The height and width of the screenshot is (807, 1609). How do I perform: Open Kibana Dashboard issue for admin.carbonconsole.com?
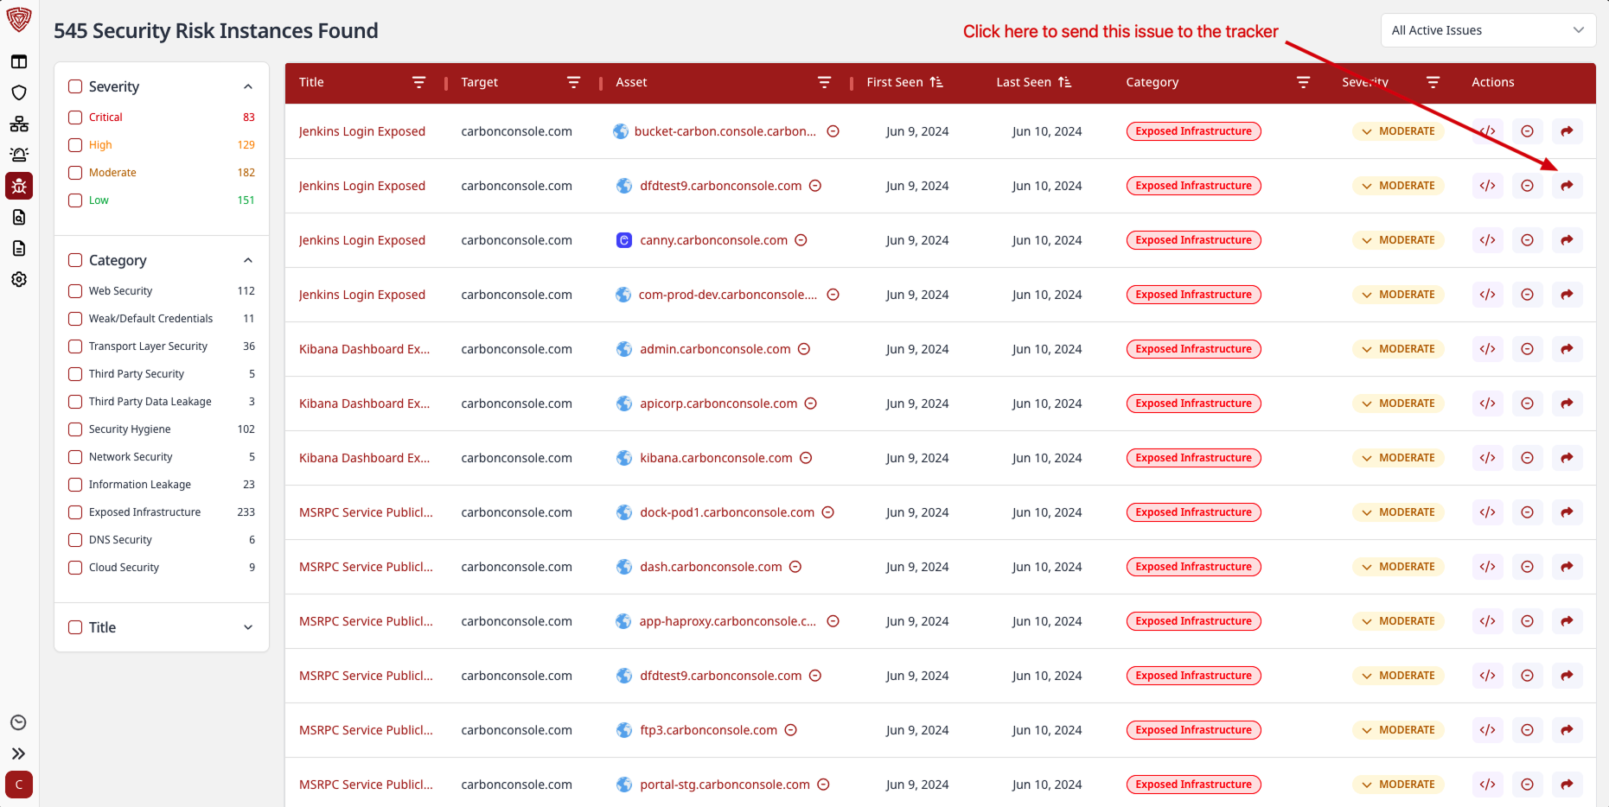point(364,349)
